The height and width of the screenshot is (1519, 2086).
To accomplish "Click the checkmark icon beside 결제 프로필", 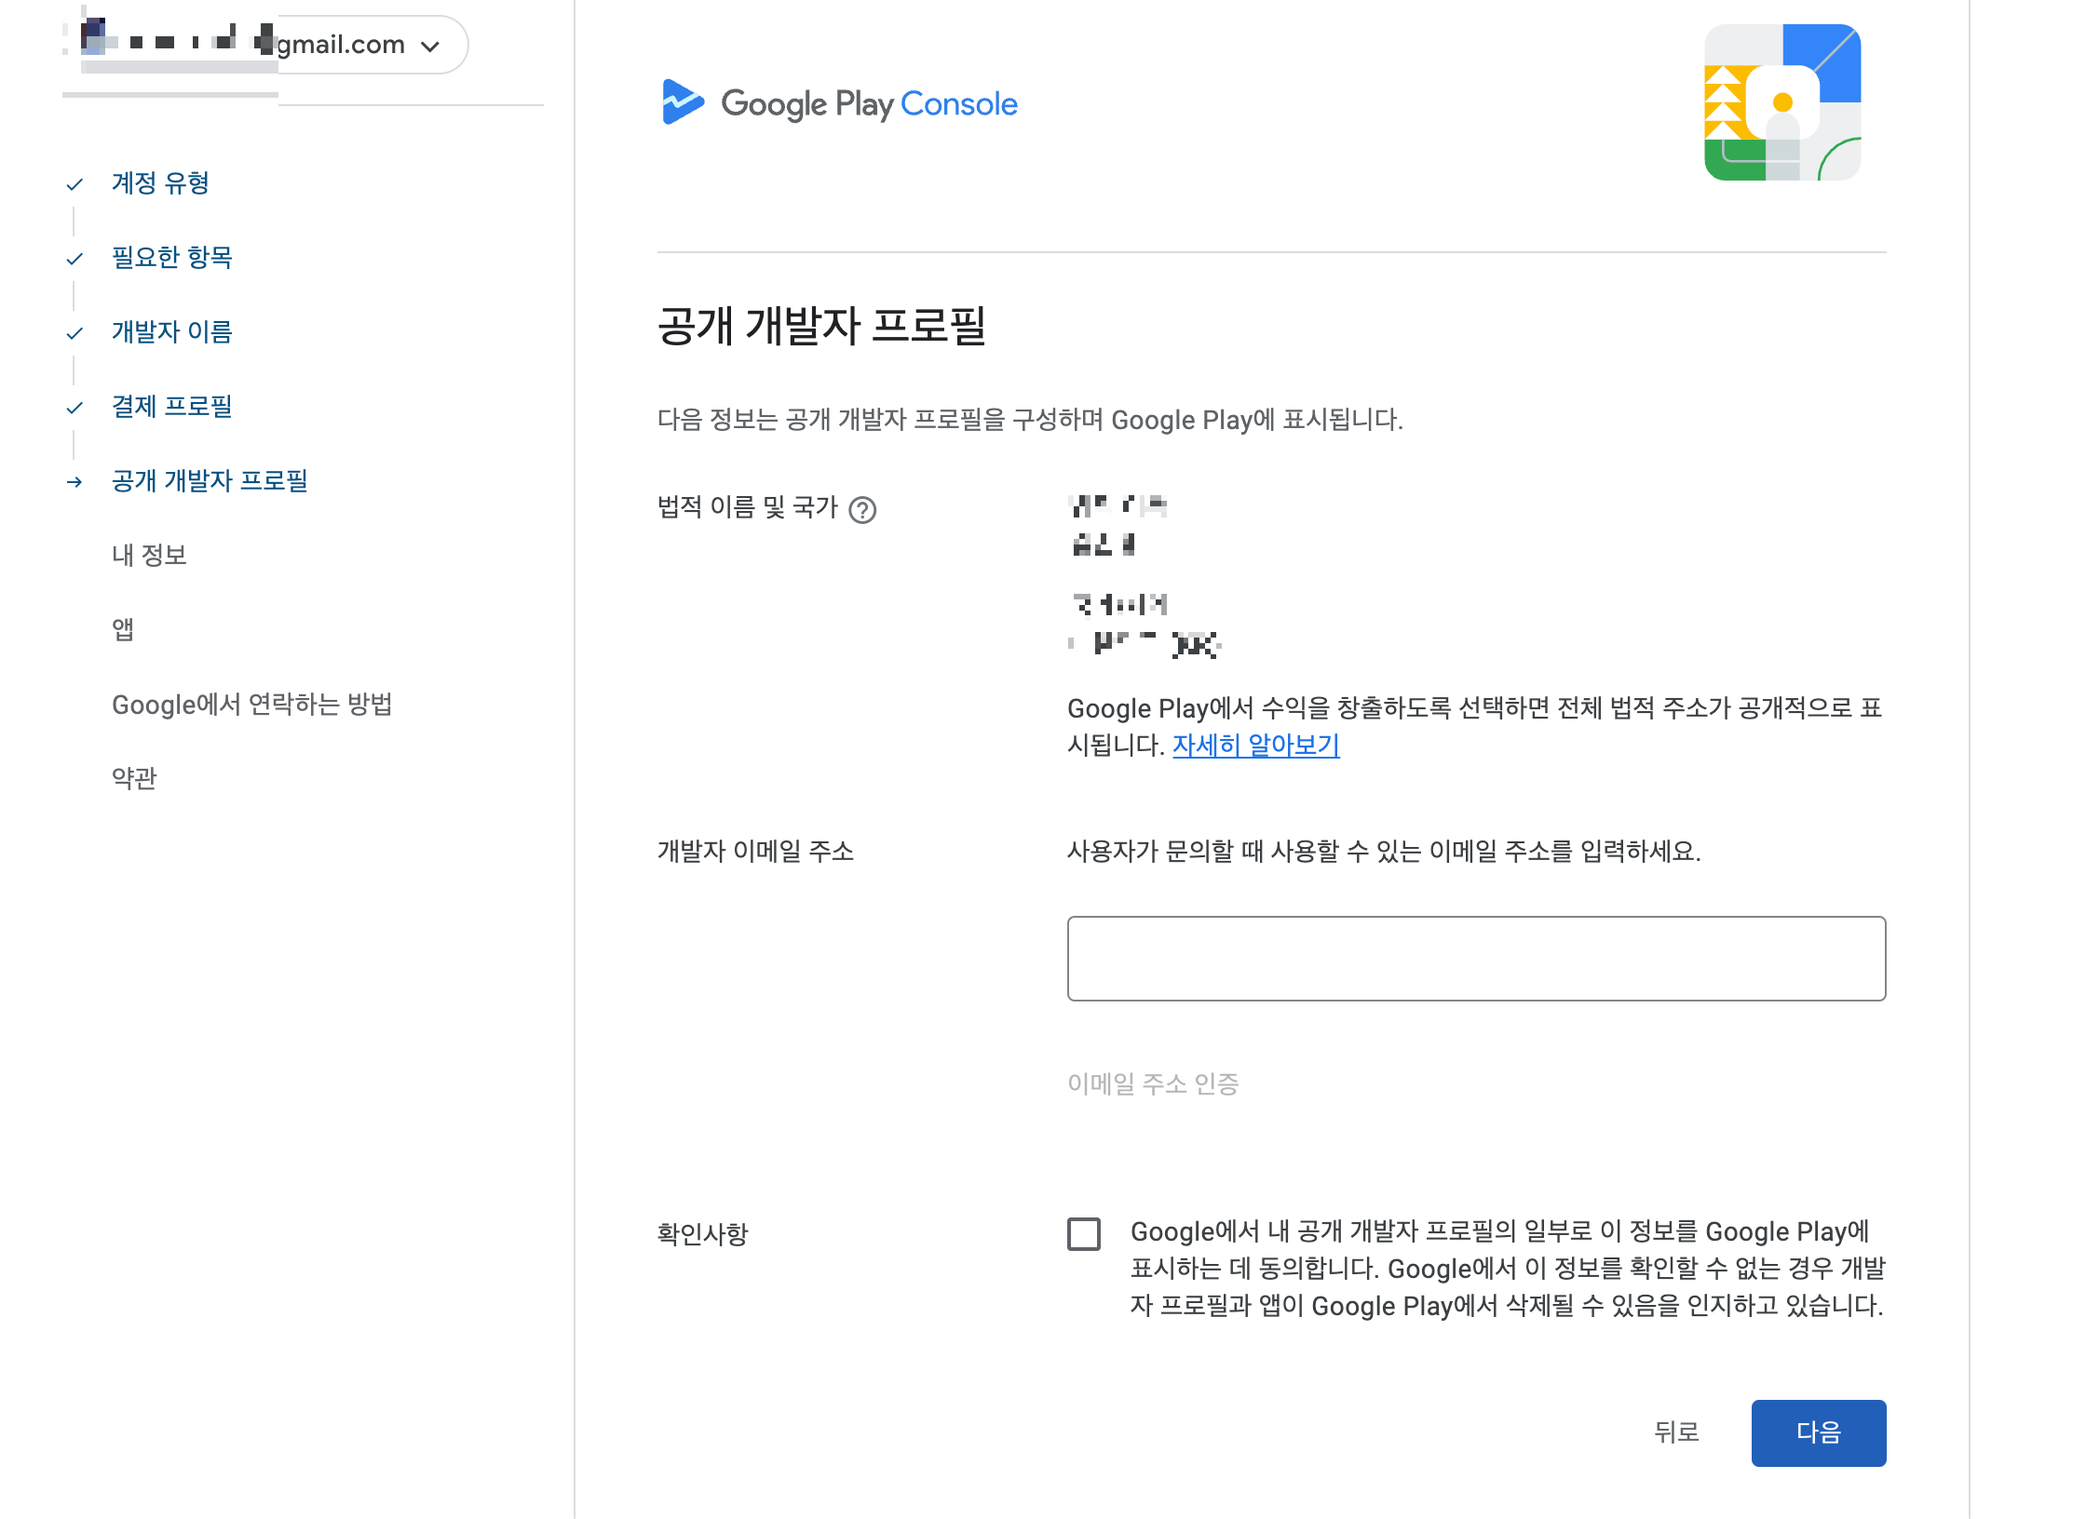I will 74,408.
